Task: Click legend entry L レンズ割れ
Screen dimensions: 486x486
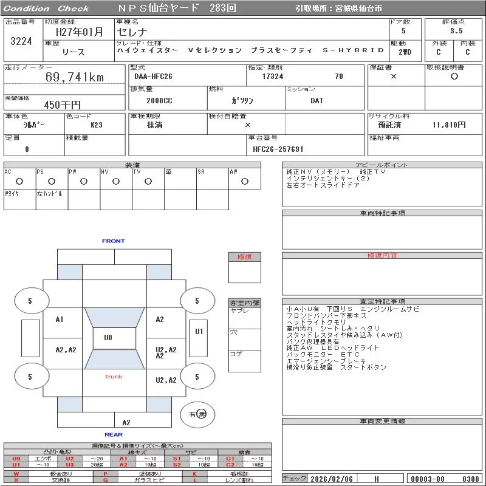Action: click(227, 480)
